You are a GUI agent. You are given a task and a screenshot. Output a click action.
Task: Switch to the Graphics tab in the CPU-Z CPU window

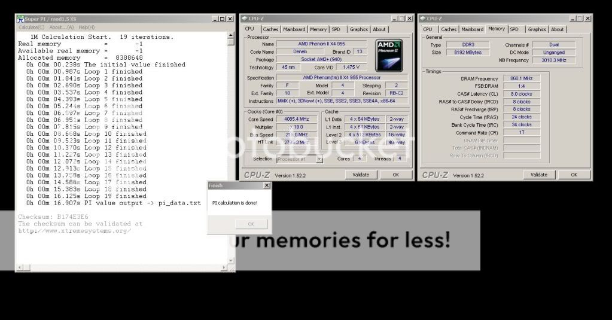(x=358, y=29)
